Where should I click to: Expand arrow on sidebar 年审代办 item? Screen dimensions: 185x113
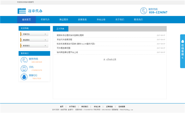point(45,34)
